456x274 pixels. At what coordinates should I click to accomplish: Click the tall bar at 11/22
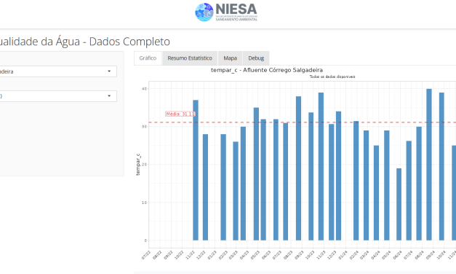tap(196, 171)
